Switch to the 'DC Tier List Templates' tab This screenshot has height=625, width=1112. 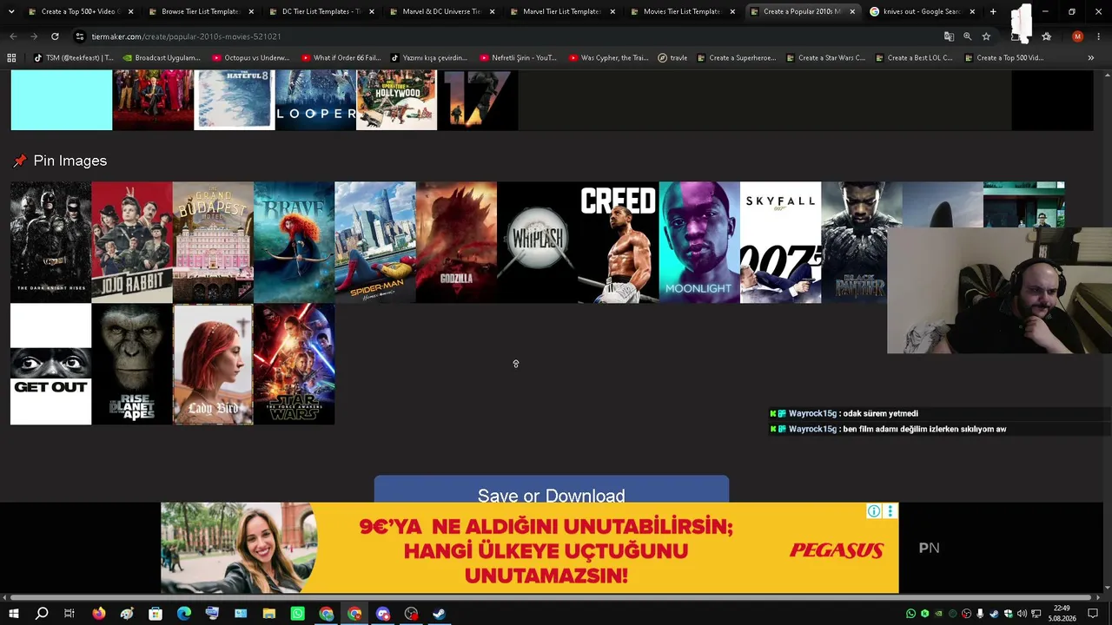click(321, 11)
